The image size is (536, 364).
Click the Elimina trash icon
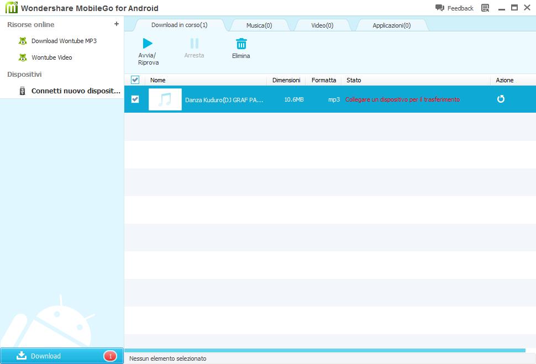[x=241, y=44]
